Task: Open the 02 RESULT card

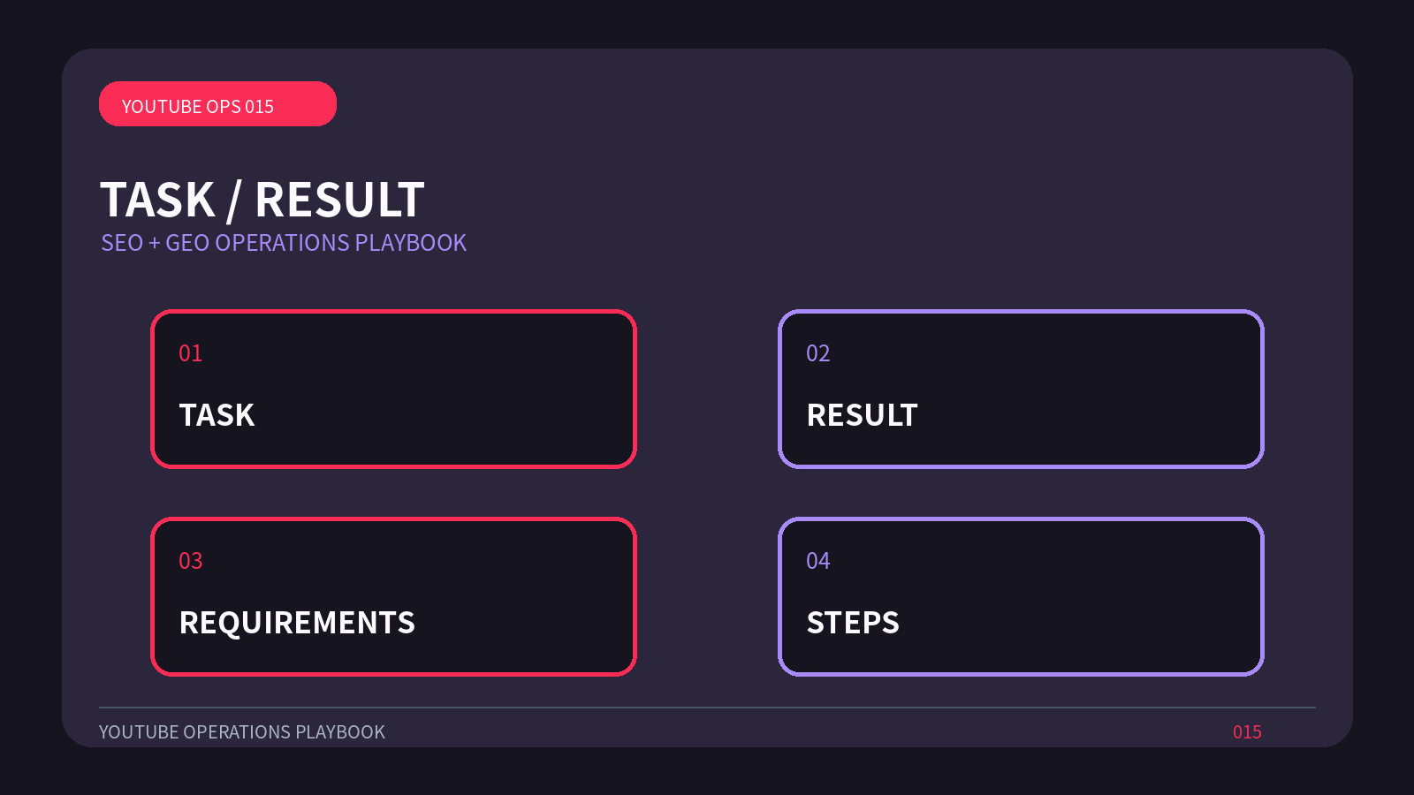Action: tap(1021, 389)
